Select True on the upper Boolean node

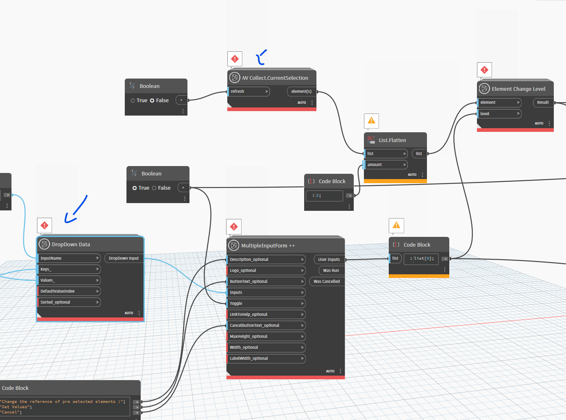tap(133, 100)
